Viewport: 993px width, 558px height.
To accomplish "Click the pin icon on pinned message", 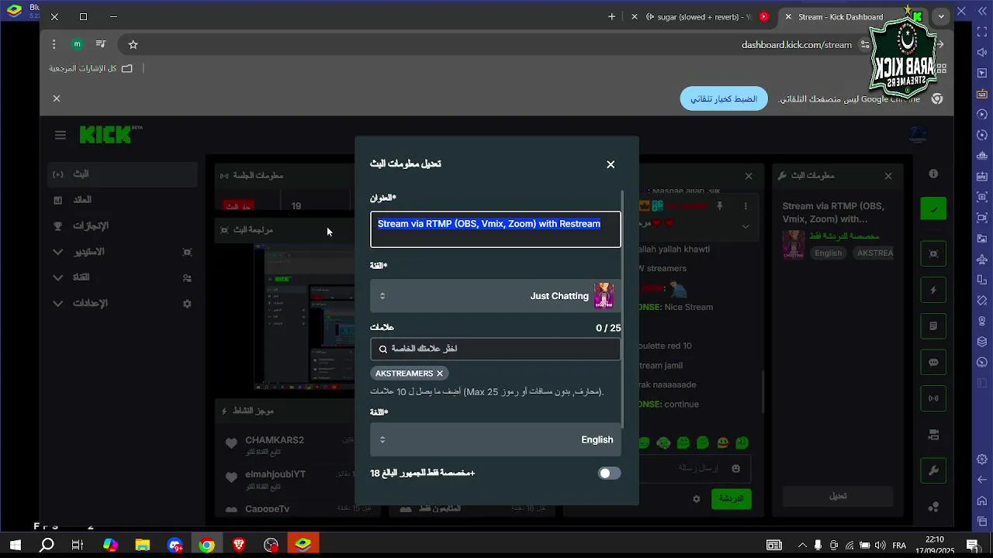I will pyautogui.click(x=720, y=206).
